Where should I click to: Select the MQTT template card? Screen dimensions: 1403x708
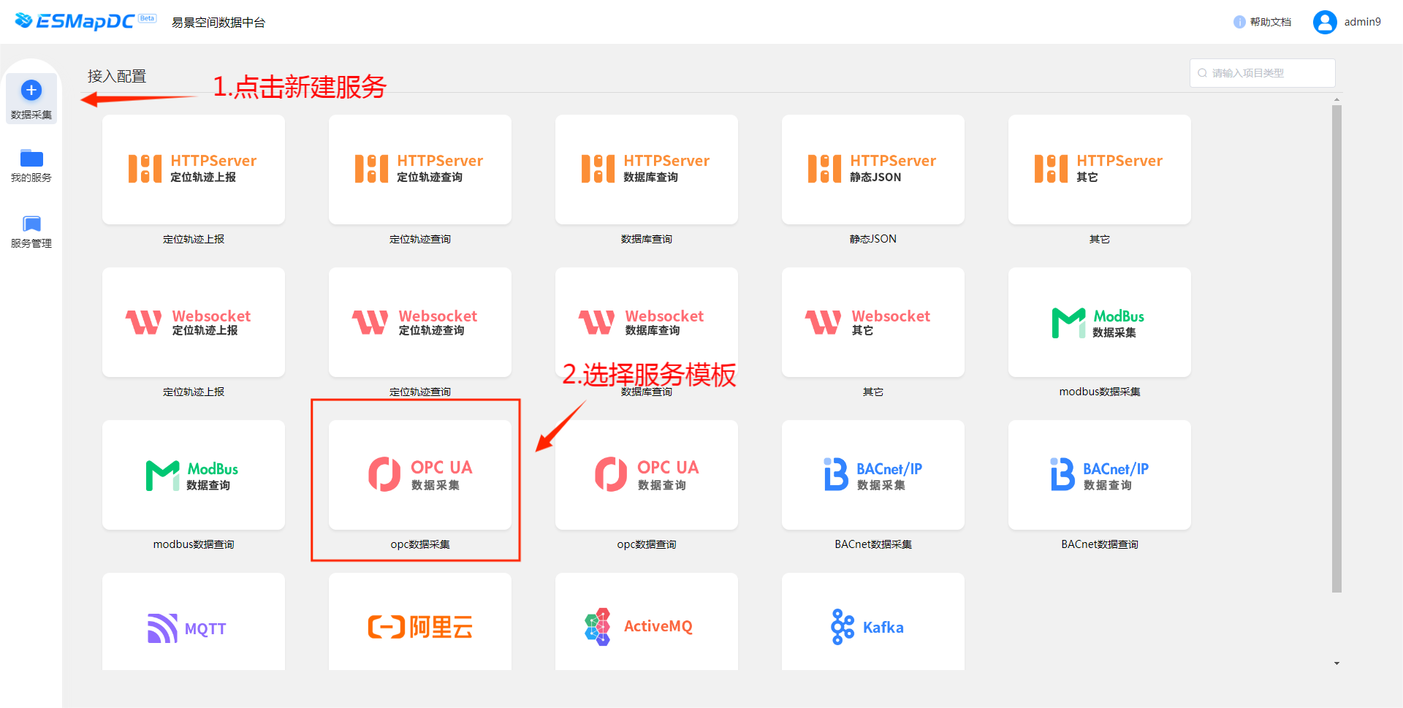point(194,622)
